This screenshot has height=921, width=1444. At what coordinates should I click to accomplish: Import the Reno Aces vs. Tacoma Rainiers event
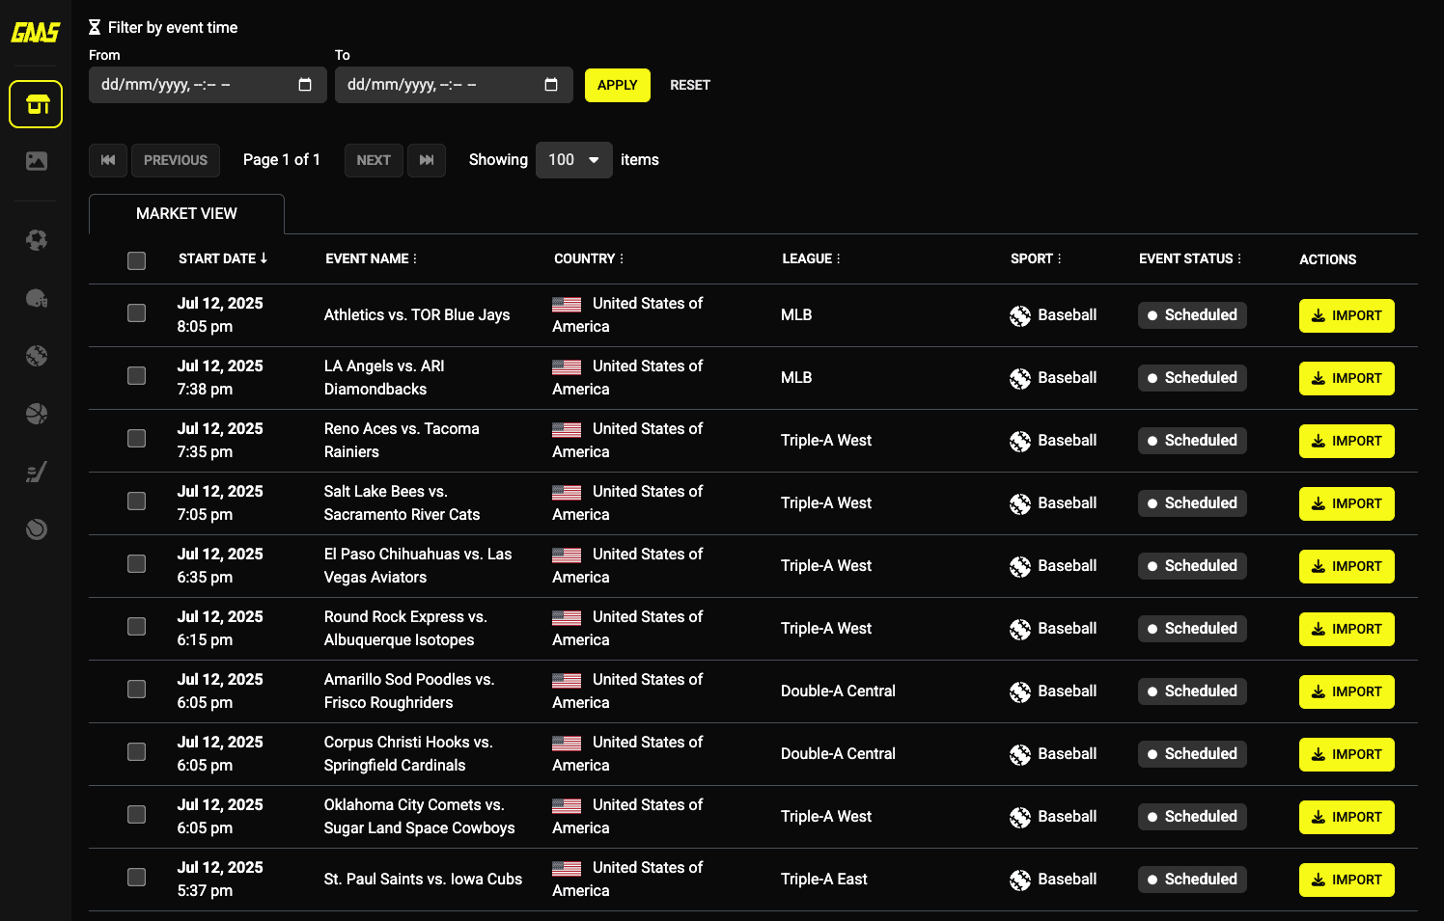(1346, 441)
